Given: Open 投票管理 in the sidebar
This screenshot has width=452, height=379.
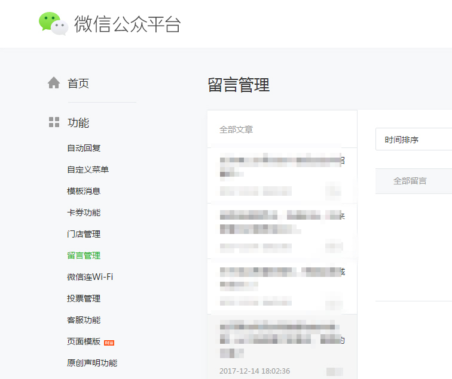Looking at the screenshot, I should coord(84,298).
